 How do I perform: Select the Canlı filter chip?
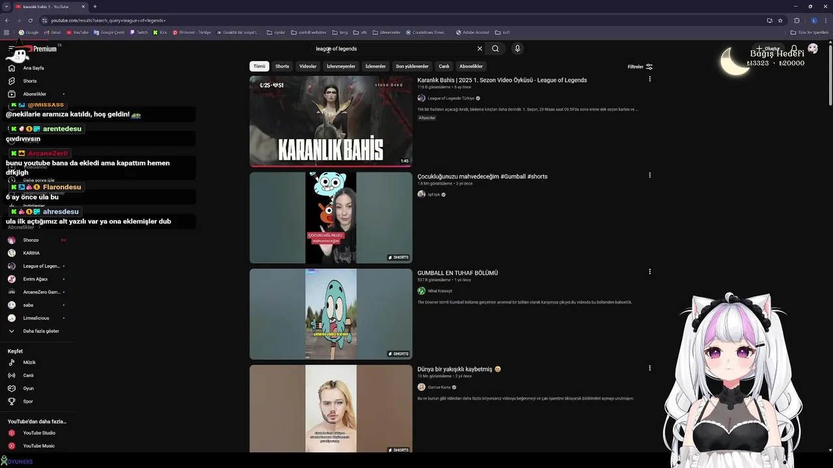(x=444, y=66)
